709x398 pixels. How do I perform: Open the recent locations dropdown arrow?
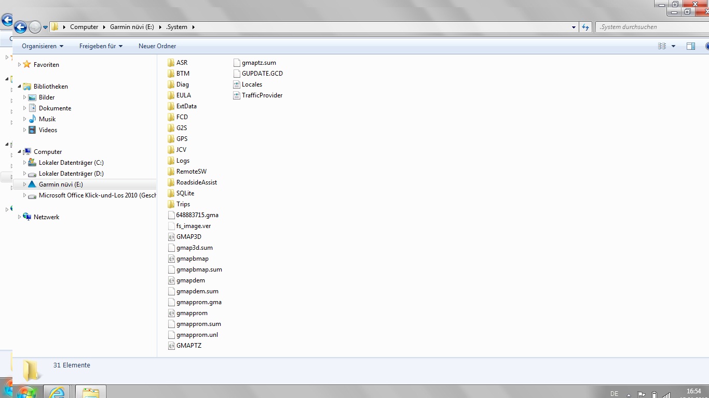click(x=46, y=27)
